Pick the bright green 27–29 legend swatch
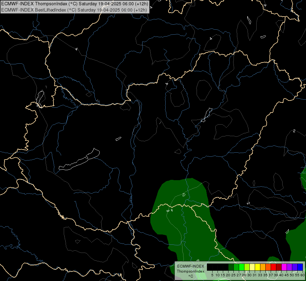Image resolution: width=306 pixels, height=281 pixels. click(x=242, y=267)
